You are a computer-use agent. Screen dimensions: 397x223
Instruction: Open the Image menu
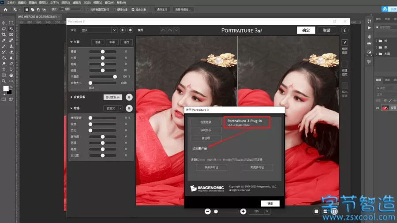point(33,3)
